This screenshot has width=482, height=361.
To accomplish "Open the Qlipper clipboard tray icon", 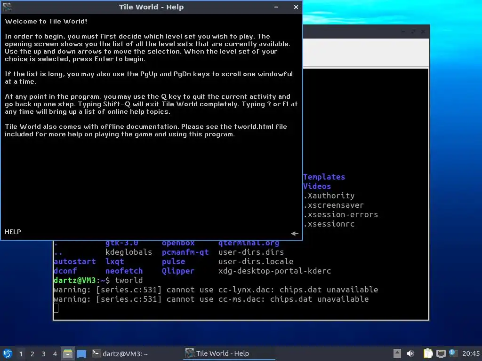I will [x=428, y=353].
